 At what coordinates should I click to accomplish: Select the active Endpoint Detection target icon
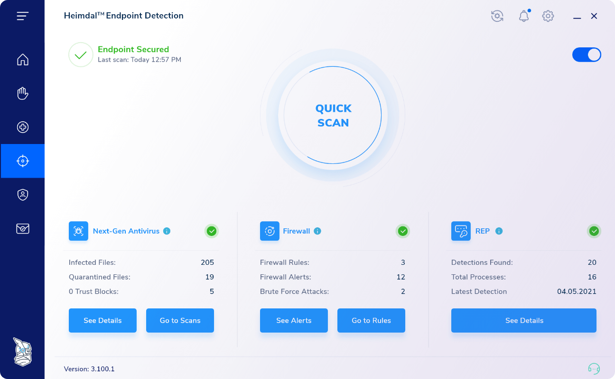click(22, 161)
